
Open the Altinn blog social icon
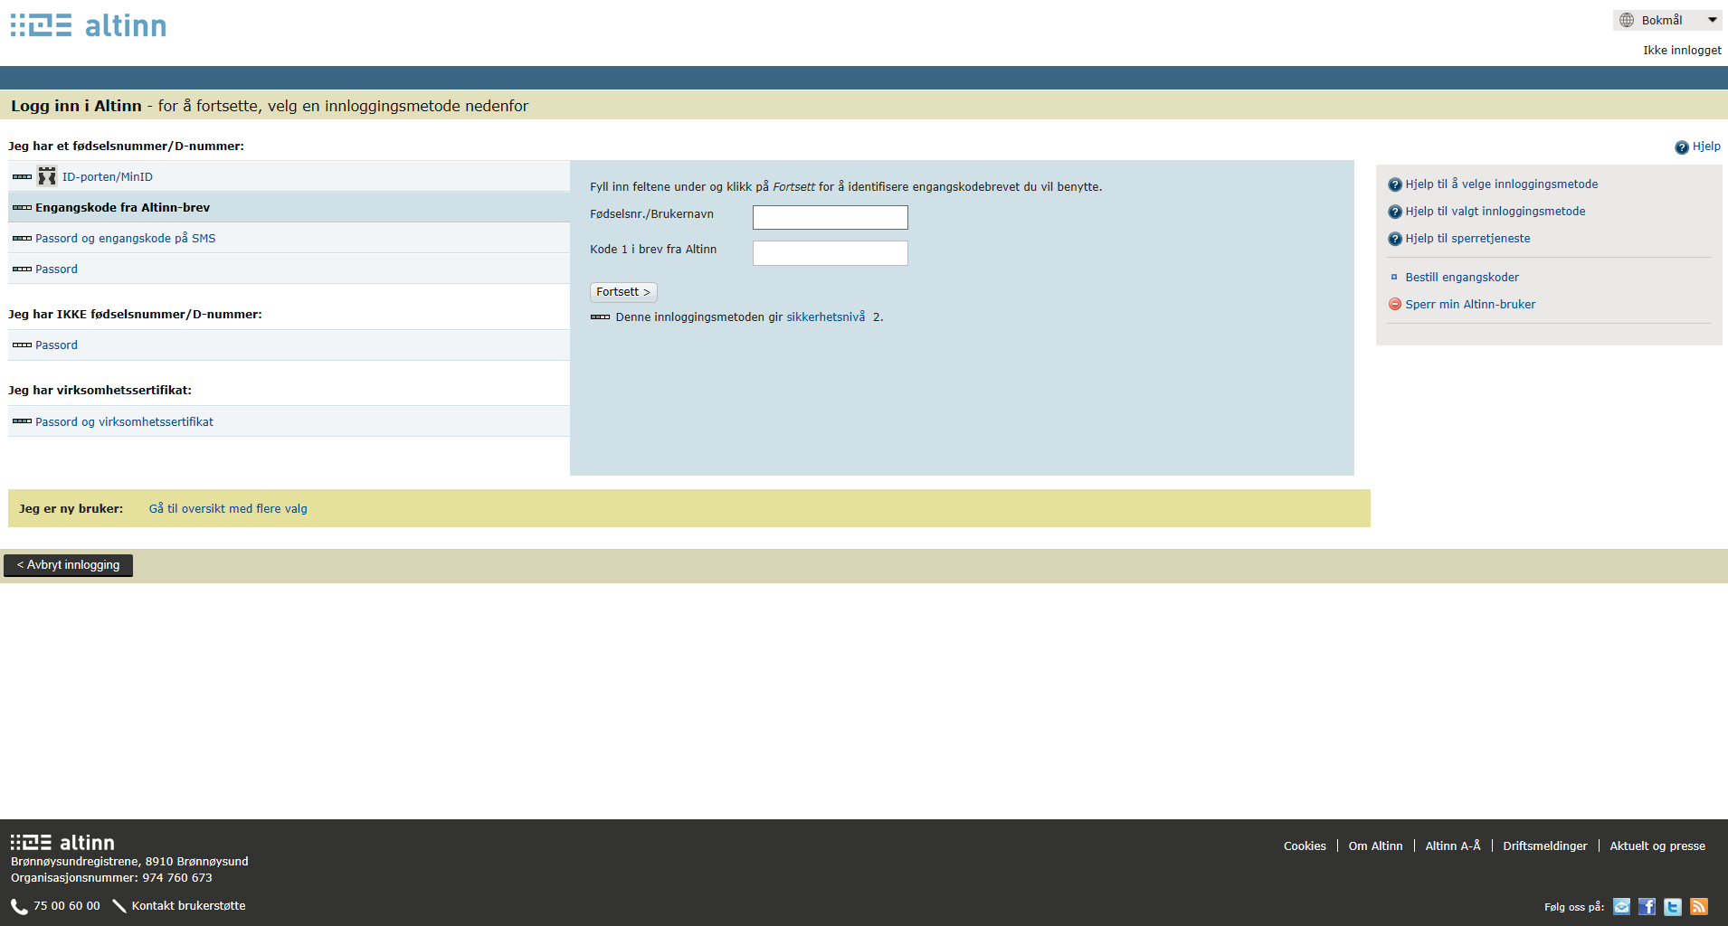pos(1622,907)
